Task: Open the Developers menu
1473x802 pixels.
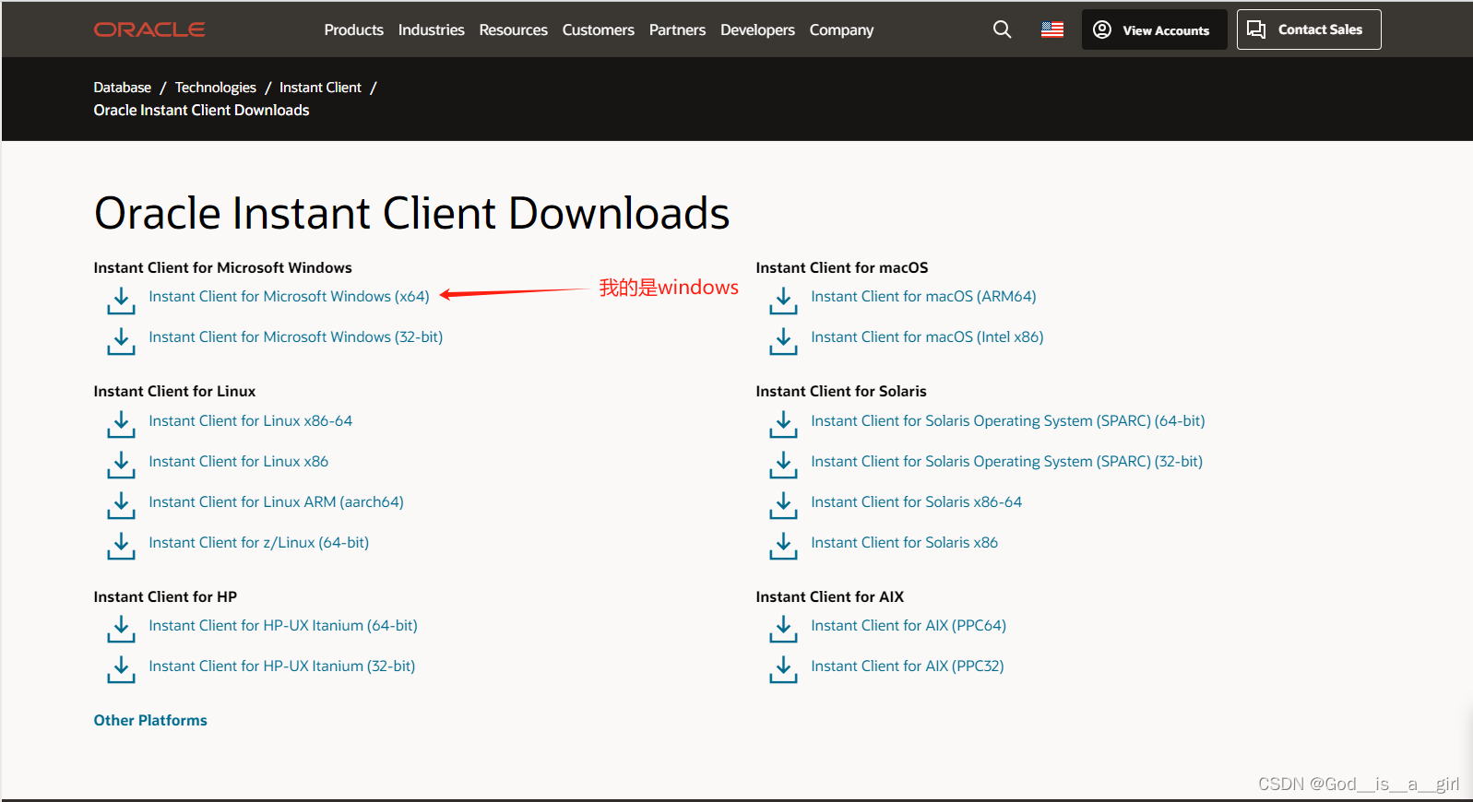Action: [757, 29]
